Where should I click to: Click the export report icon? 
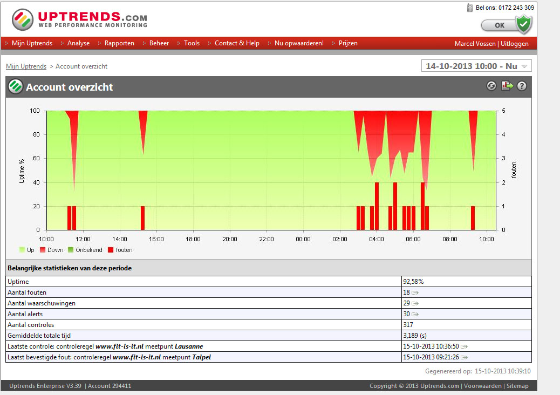pyautogui.click(x=507, y=86)
